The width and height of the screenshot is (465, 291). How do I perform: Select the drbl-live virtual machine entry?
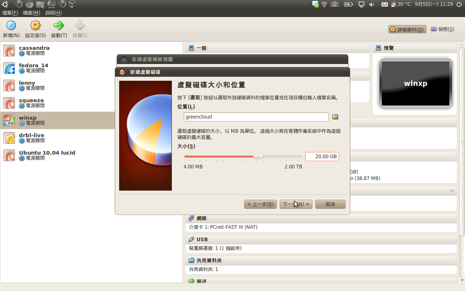[32, 138]
